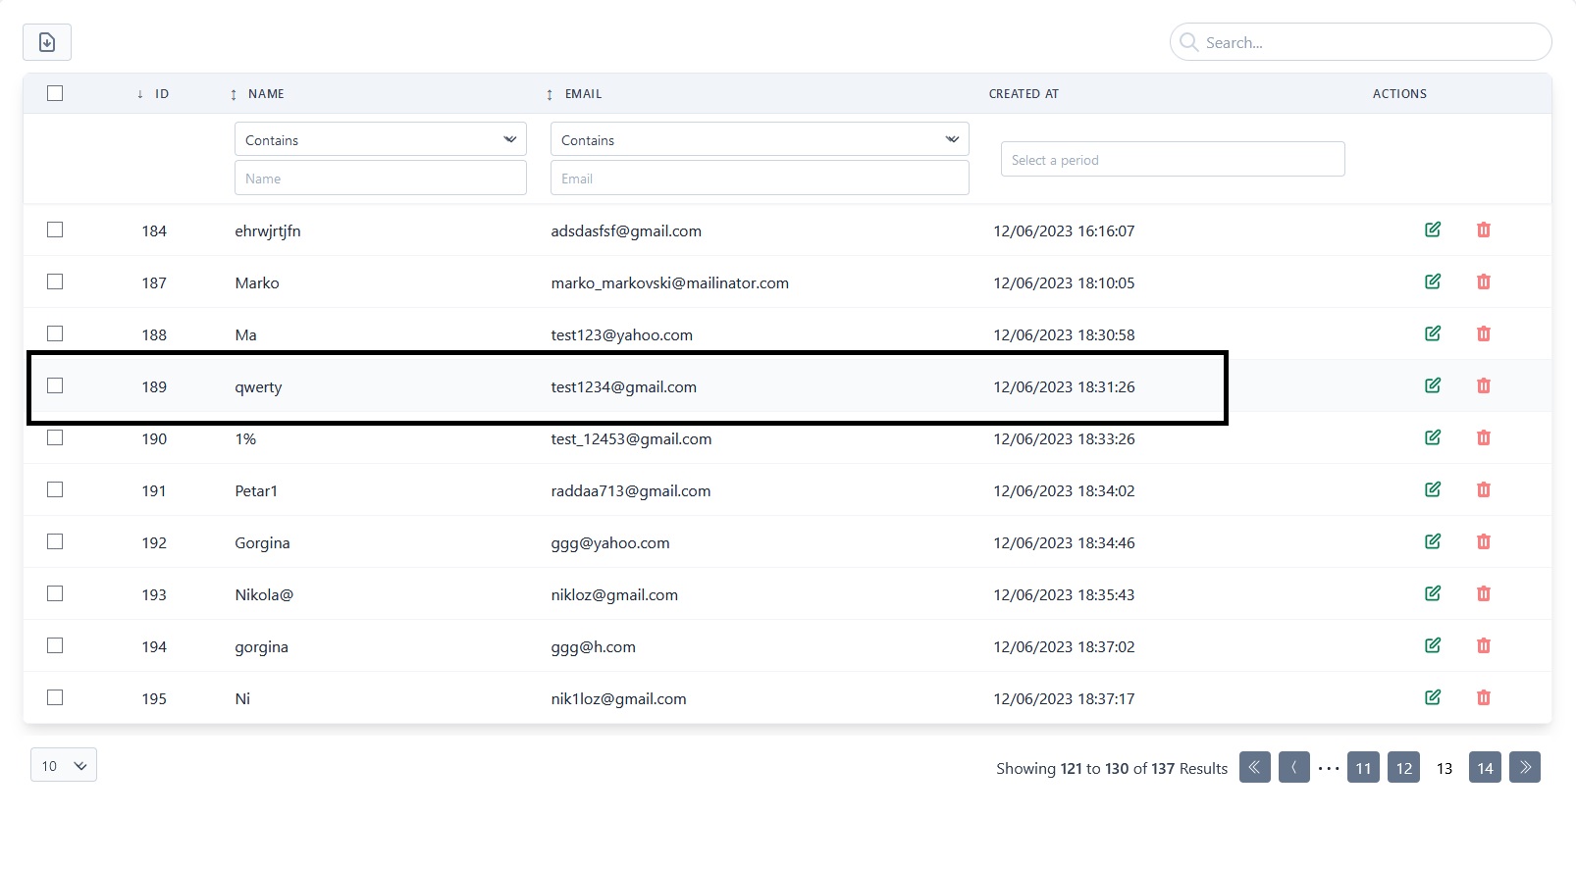This screenshot has width=1576, height=869.
Task: Click the Select a period date field
Action: click(x=1172, y=159)
